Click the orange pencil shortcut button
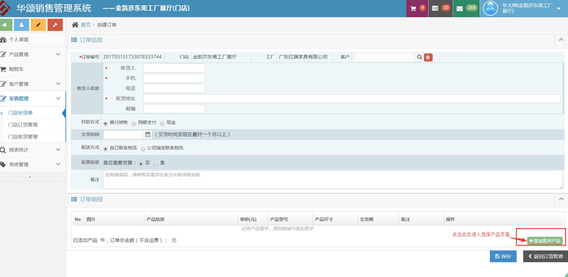Viewport: 568px width, 277px height. 38,25
